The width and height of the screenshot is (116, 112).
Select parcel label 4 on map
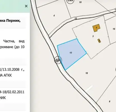pyautogui.click(x=54, y=16)
